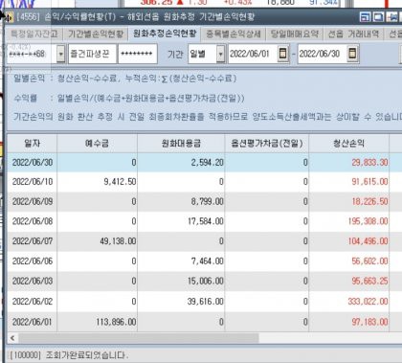Click the 청산손익 column header
The image size is (402, 363).
(x=348, y=144)
